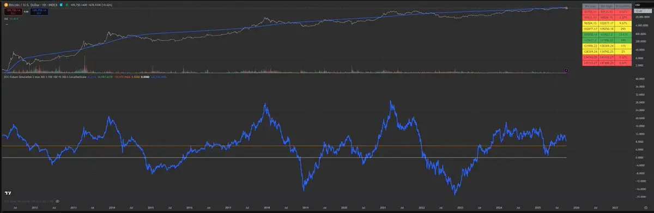Open chart time axis settings gear icon

point(645,208)
